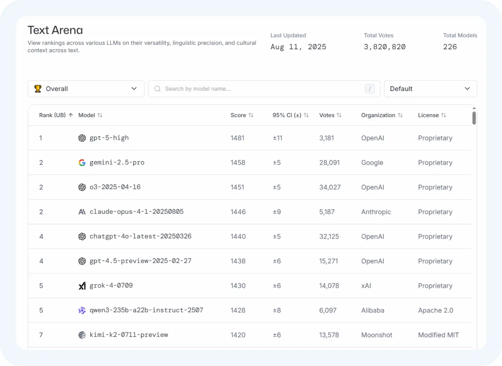Open the Overall category dropdown
Screen dimensions: 502x366
(x=86, y=89)
